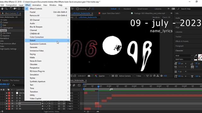Expand layer 16 twirl arrow
The height and width of the screenshot is (113, 202).
click(x=7, y=95)
